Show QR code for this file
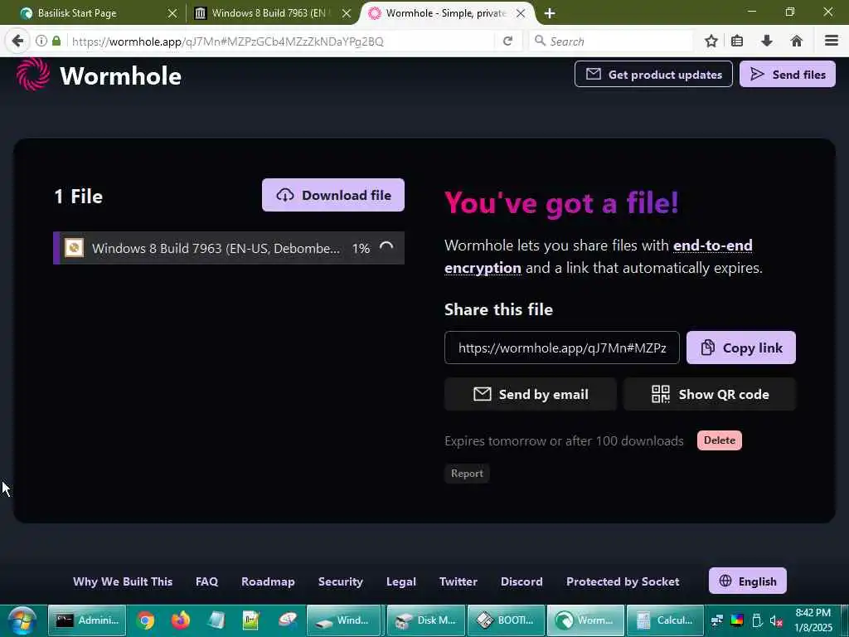This screenshot has height=637, width=849. coord(710,394)
